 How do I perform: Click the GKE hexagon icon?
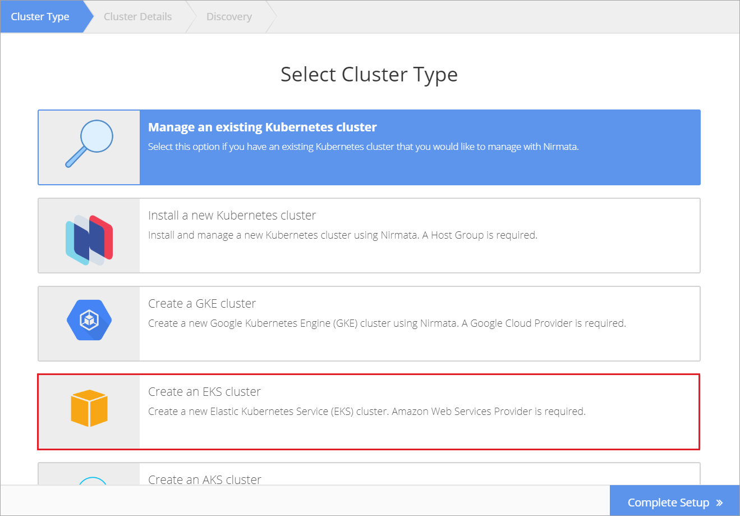[89, 320]
